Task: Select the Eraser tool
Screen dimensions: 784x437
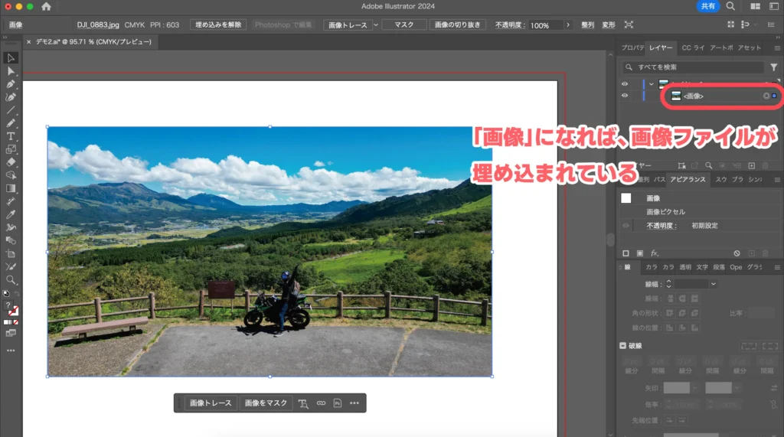Action: pyautogui.click(x=11, y=162)
